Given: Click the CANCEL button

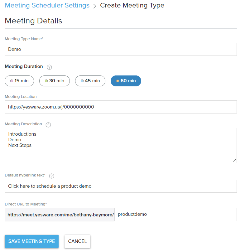Looking at the screenshot, I should pyautogui.click(x=77, y=241).
